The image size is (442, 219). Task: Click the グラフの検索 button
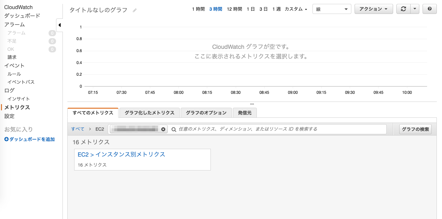coord(415,129)
